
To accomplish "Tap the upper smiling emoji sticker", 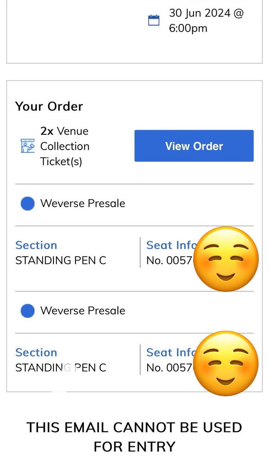I will tap(226, 258).
